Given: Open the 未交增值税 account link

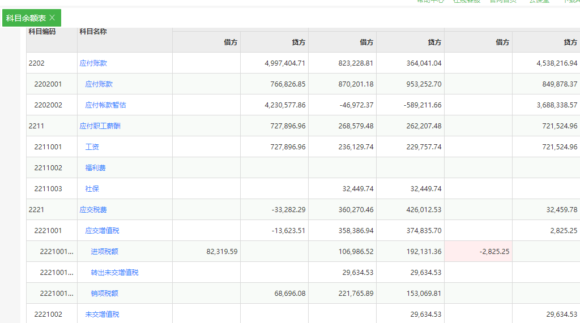Looking at the screenshot, I should pos(102,315).
